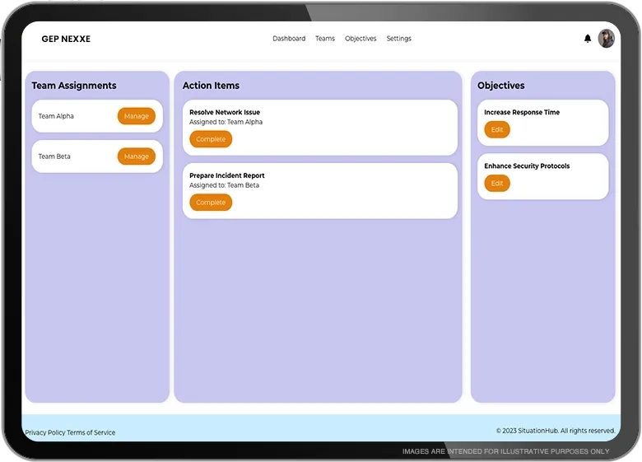Manage Team Beta

(x=137, y=156)
